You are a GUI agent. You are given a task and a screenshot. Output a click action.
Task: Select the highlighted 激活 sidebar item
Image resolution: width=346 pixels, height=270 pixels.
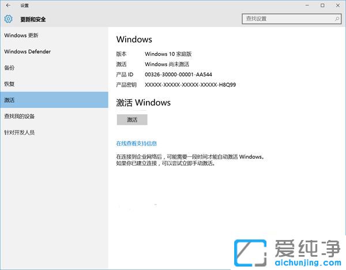(x=9, y=100)
